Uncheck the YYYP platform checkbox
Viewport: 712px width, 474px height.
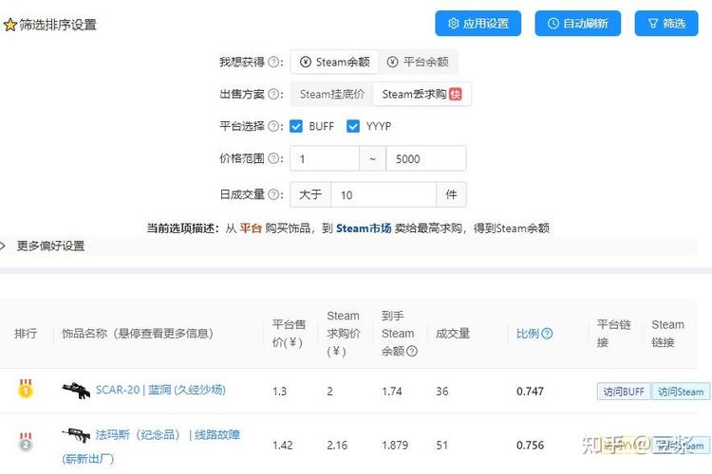coord(353,126)
